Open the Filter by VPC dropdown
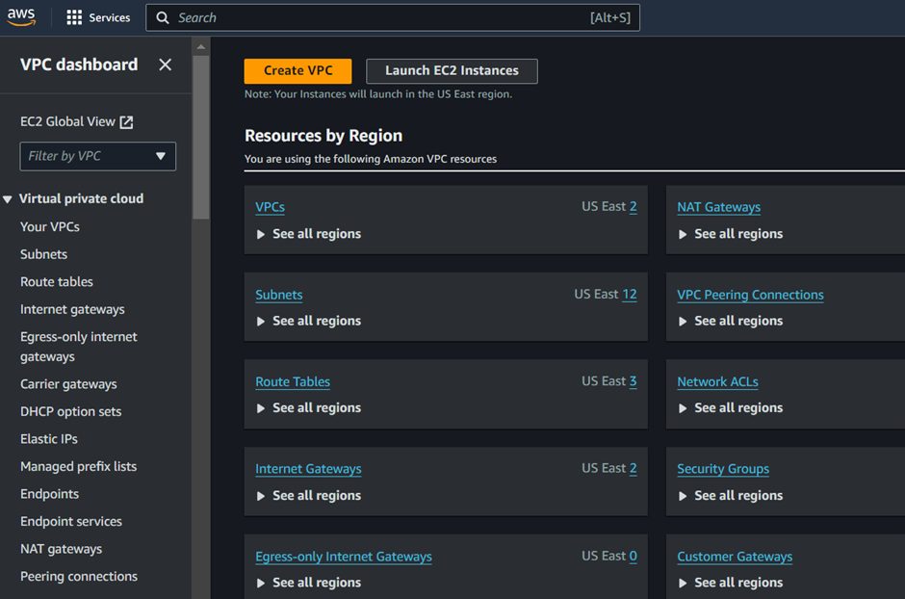 [97, 156]
